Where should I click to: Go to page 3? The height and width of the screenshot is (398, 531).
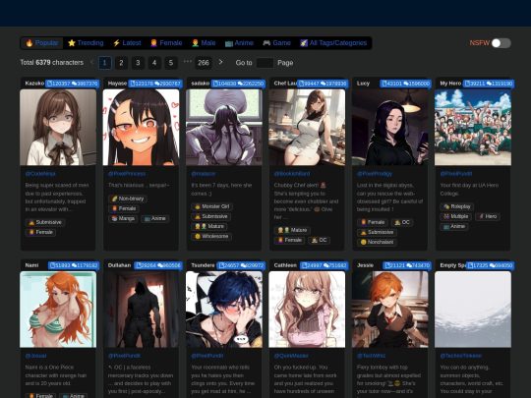(x=138, y=63)
